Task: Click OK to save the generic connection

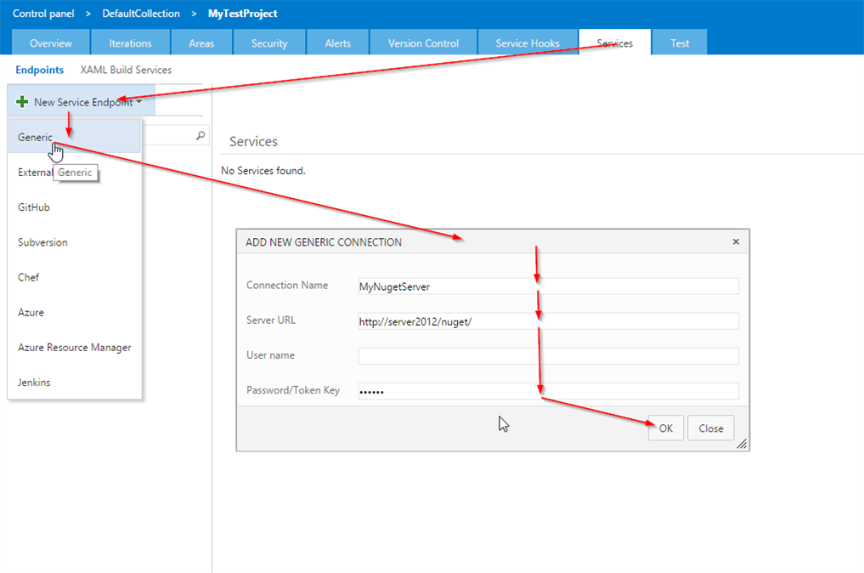Action: click(x=665, y=428)
